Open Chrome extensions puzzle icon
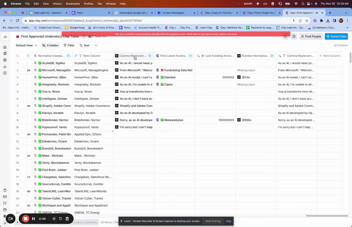Image resolution: width=352 pixels, height=227 pixels. [321, 21]
